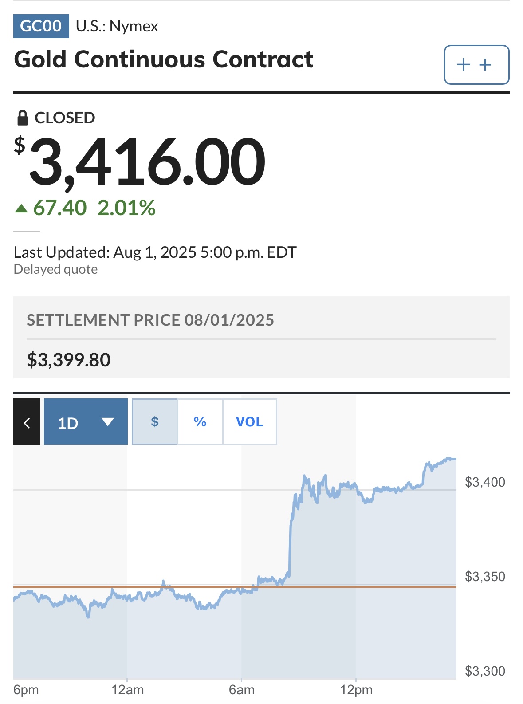Screen dimensions: 523x704
Task: Click the 12am marker on time axis
Action: (128, 690)
